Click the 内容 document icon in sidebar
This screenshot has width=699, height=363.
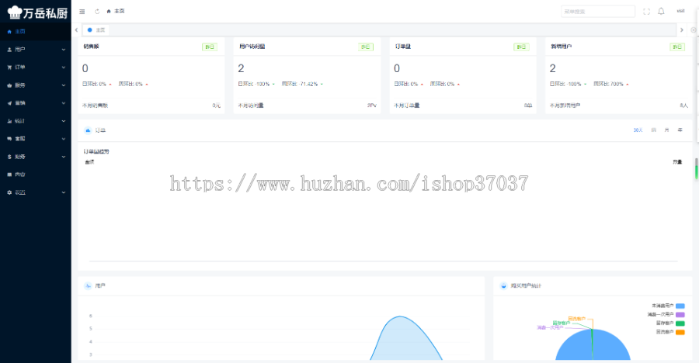[9, 175]
